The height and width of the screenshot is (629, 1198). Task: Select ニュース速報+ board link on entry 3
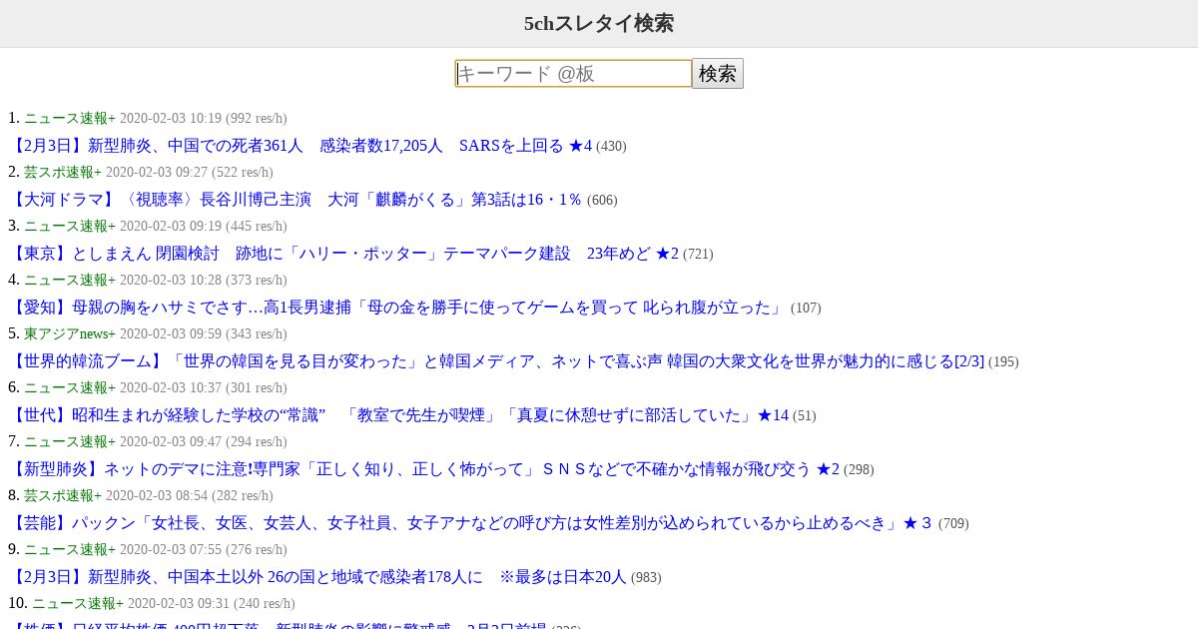click(x=70, y=226)
